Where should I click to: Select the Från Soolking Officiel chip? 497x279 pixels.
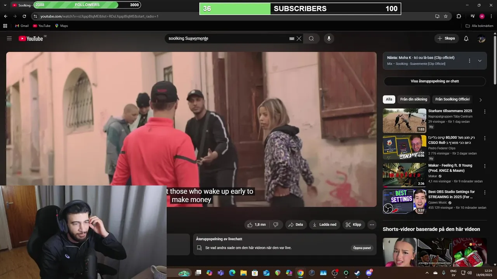pos(452,99)
